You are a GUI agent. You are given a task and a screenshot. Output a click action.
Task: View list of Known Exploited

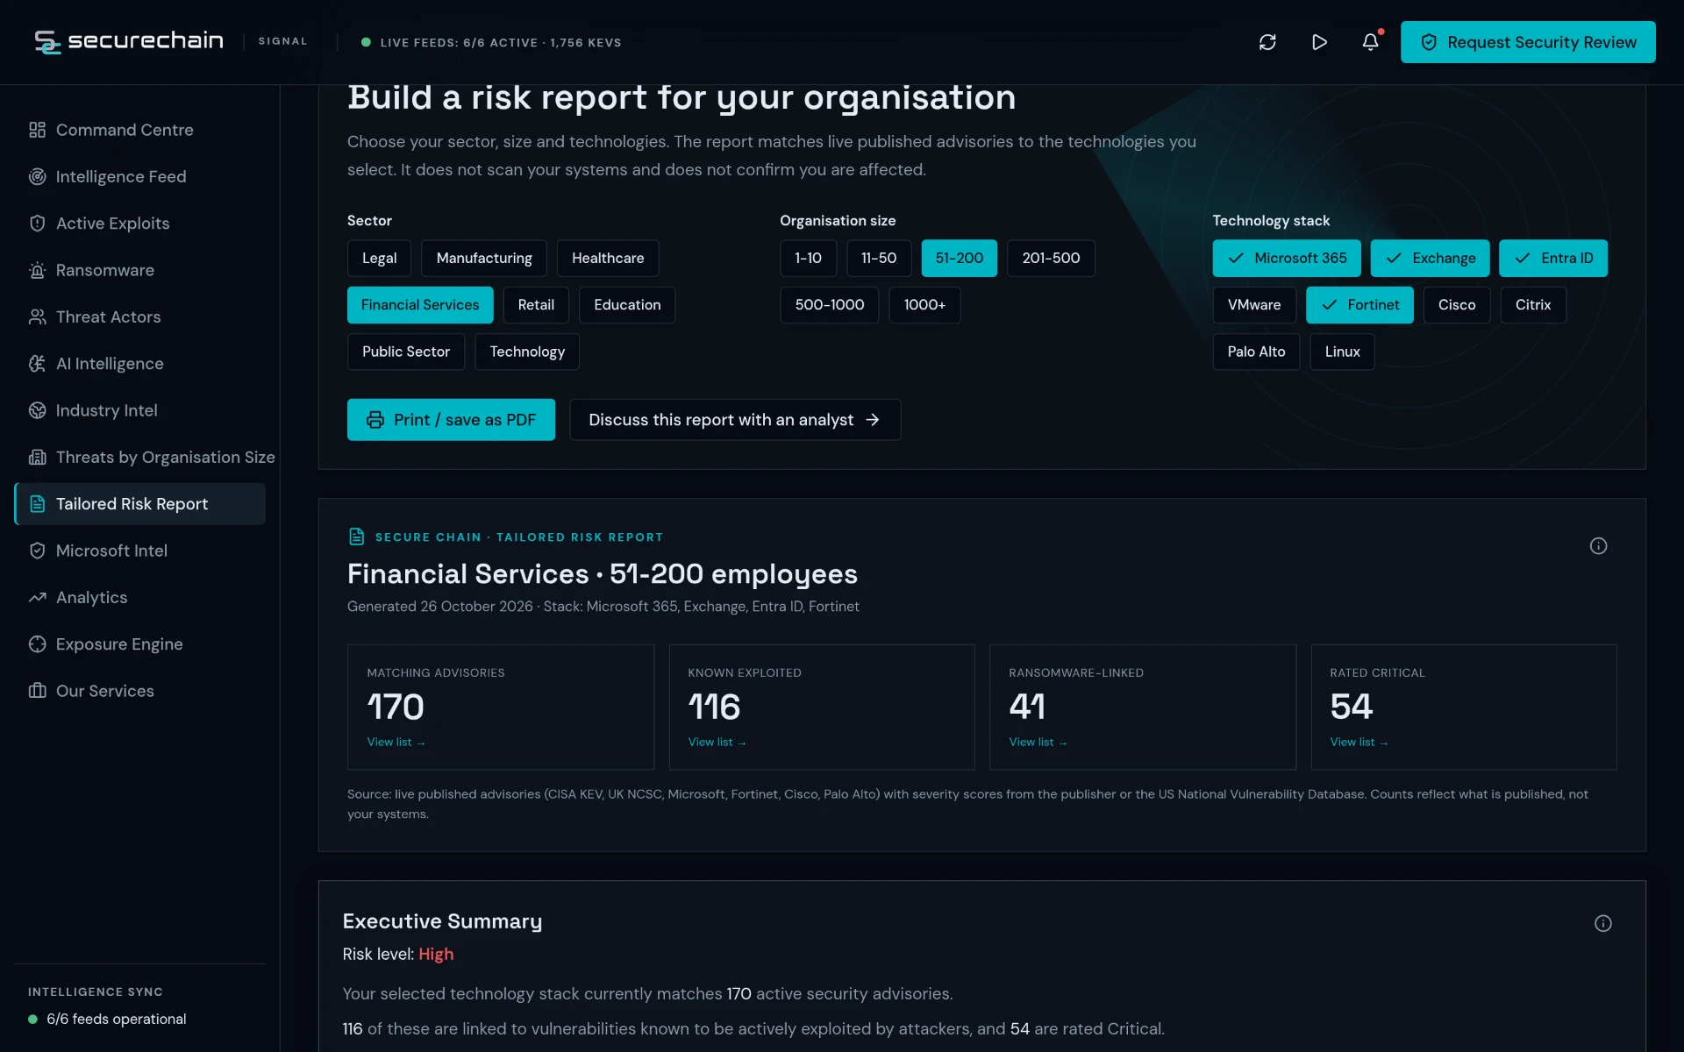pyautogui.click(x=717, y=742)
